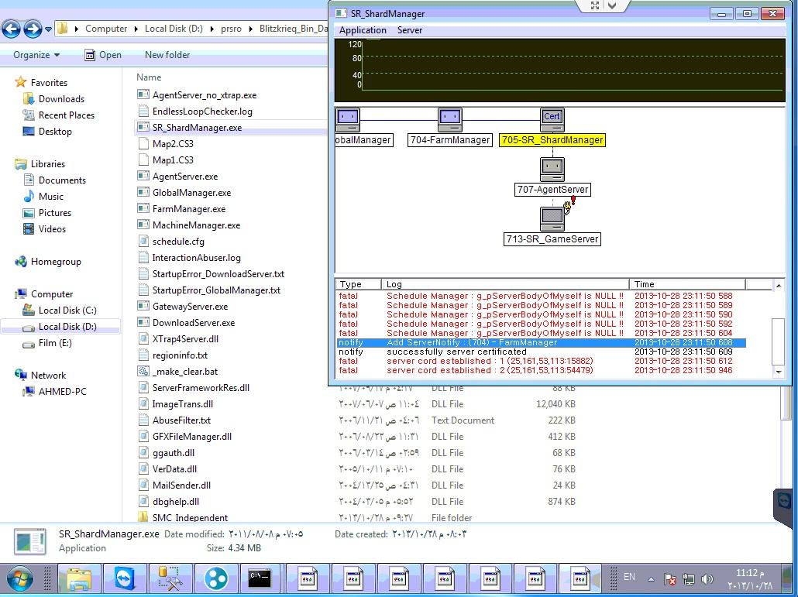Click the 713-SR_GameServer computer node icon
Image resolution: width=798 pixels, height=597 pixels.
[x=552, y=218]
